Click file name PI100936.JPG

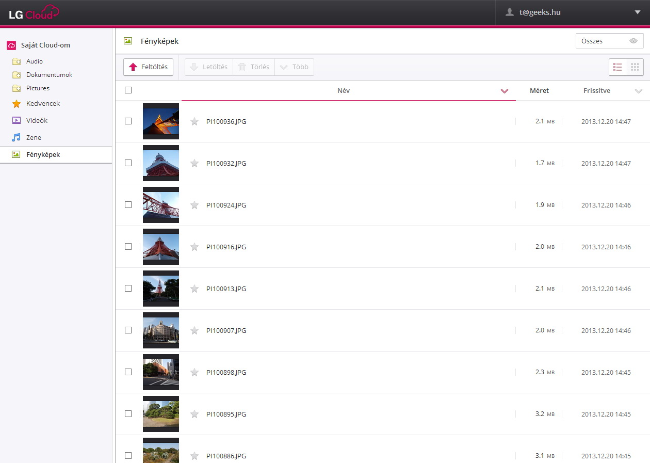(226, 122)
